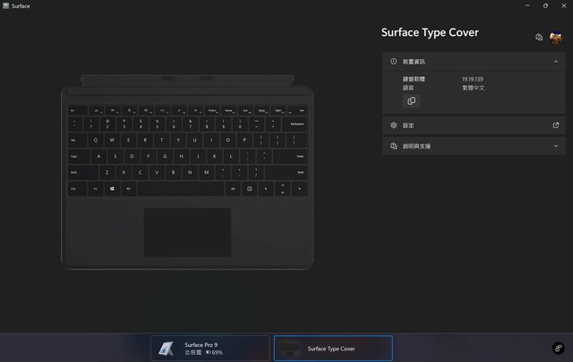Open the feedback chat icon near profile
The image size is (573, 362).
click(x=539, y=37)
